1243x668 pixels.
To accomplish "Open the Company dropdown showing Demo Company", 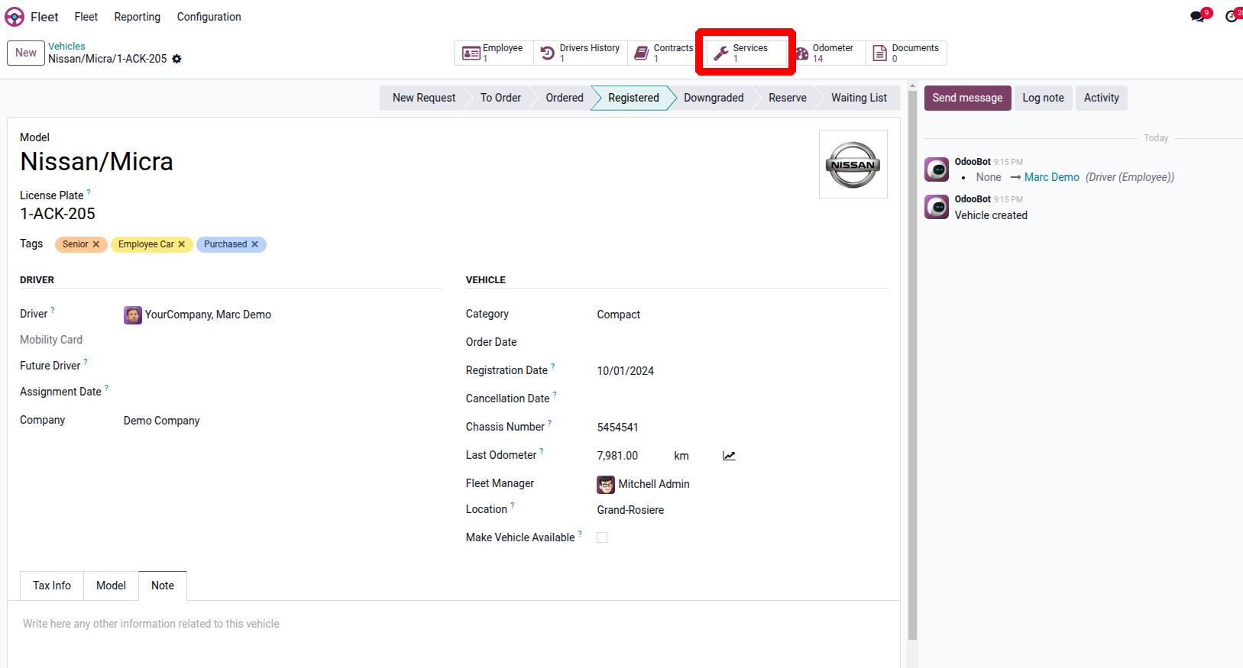I will [283, 421].
